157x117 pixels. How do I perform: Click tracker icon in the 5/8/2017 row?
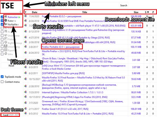pyautogui.click(x=26, y=47)
